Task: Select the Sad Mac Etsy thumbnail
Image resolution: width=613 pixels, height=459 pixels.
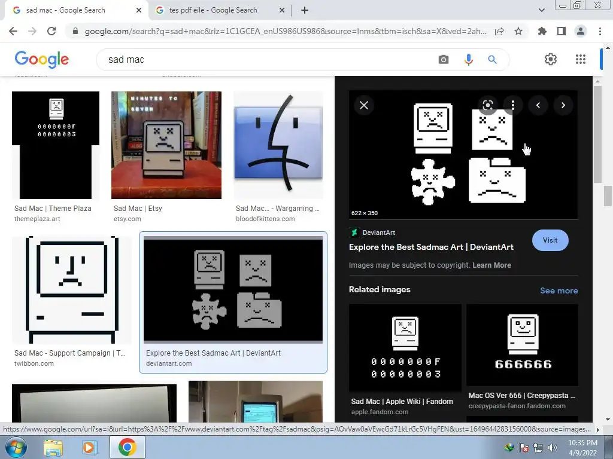Action: pos(166,145)
